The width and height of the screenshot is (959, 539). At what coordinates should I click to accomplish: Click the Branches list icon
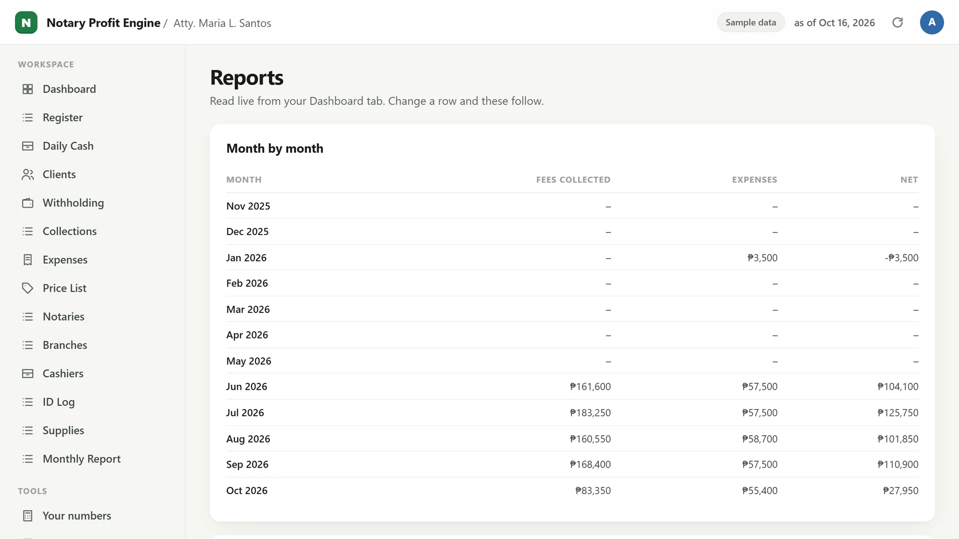coord(28,345)
